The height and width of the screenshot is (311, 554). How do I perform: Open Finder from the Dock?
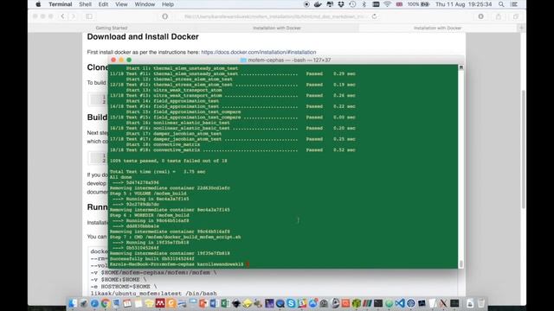(73, 303)
